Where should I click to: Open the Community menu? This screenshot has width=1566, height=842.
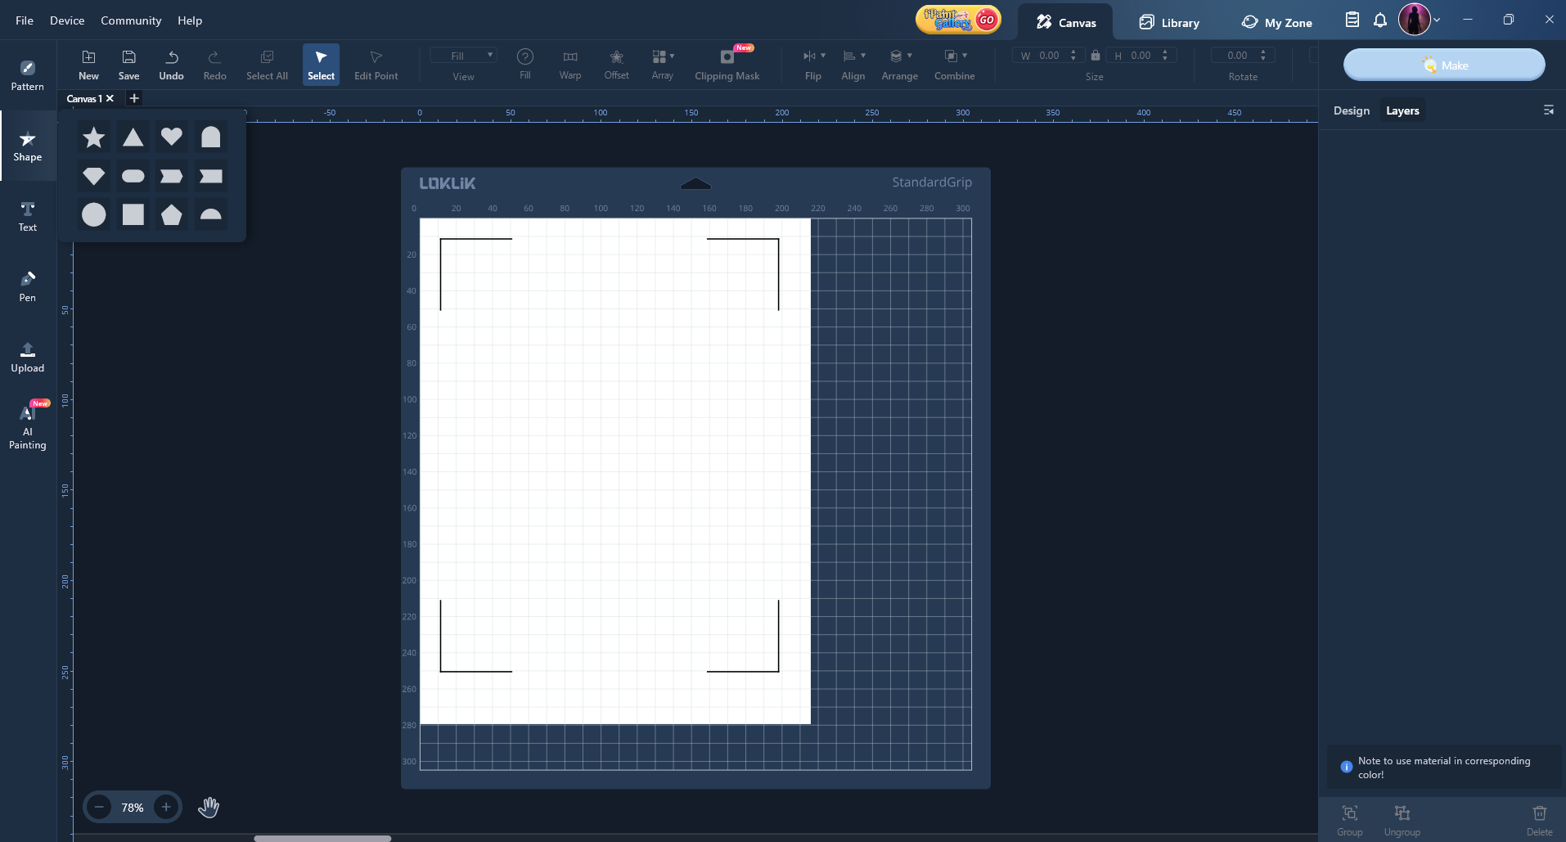131,20
